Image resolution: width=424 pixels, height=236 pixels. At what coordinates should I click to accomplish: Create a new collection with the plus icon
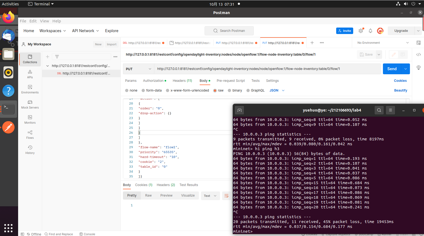coord(48,57)
